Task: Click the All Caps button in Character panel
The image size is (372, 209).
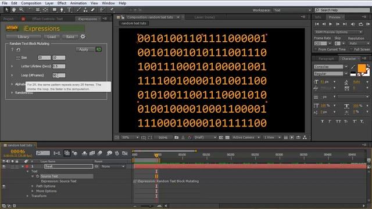Action: [x=338, y=121]
